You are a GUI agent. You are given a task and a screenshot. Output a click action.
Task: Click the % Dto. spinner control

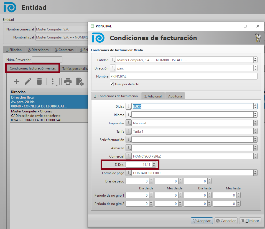tap(154, 164)
